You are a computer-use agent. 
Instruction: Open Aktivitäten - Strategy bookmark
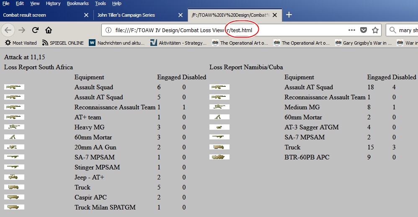pyautogui.click(x=178, y=43)
